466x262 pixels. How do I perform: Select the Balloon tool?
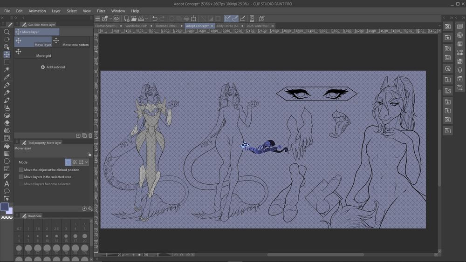(x=7, y=191)
